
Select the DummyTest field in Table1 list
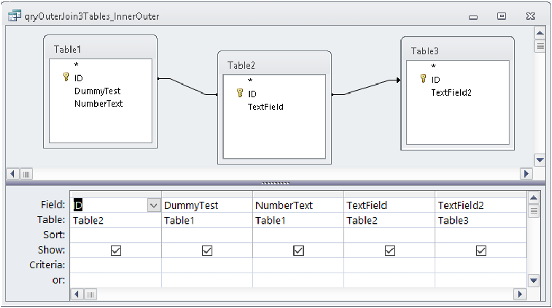point(97,91)
